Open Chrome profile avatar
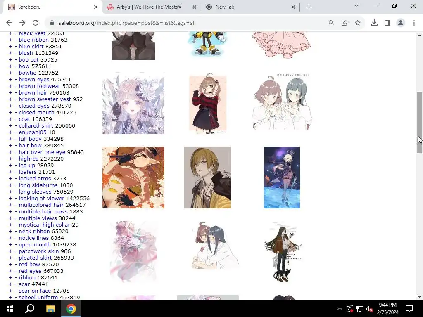Viewport: 423px width, 317px height. click(401, 23)
